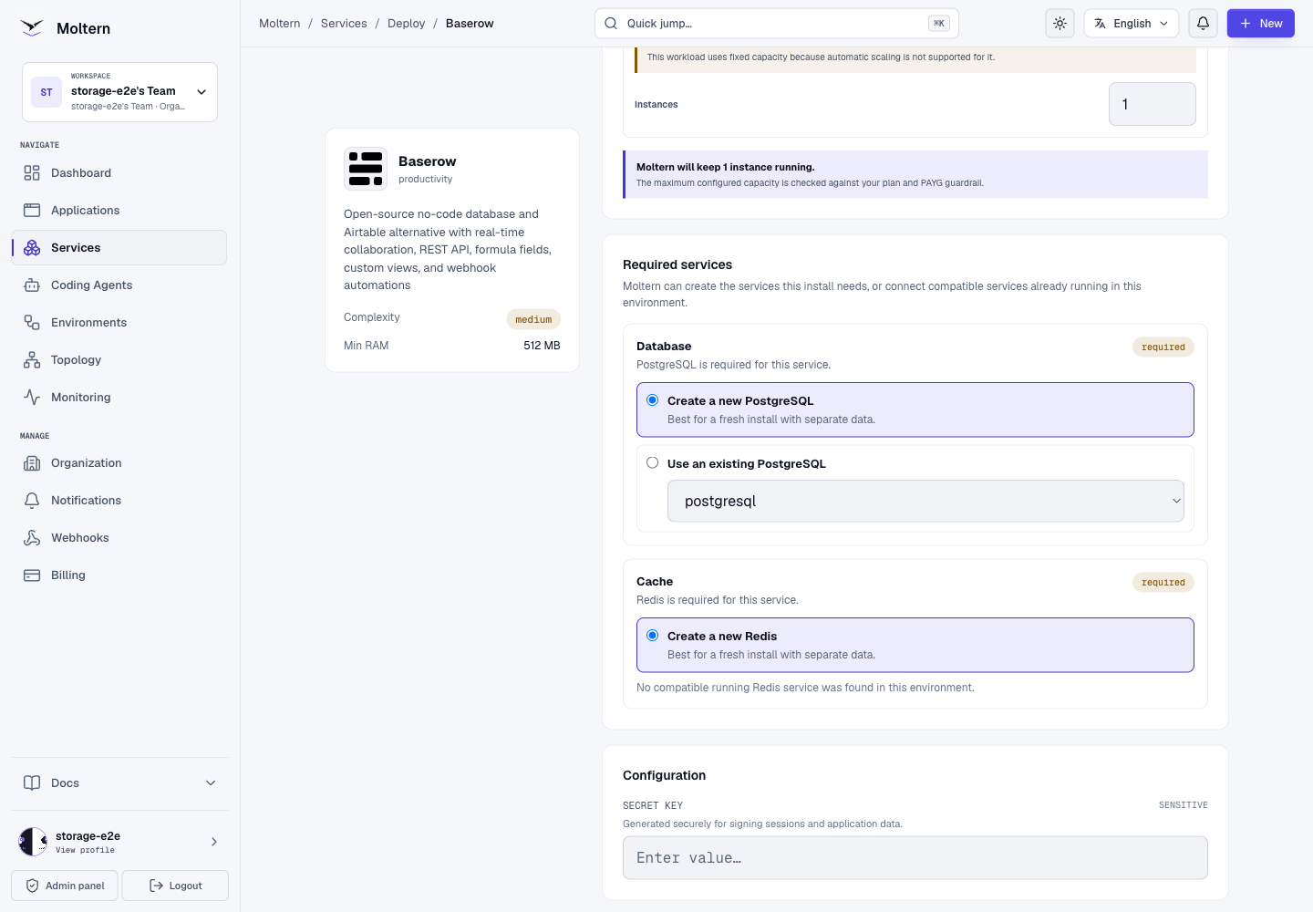Open the Admin panel

point(65,886)
